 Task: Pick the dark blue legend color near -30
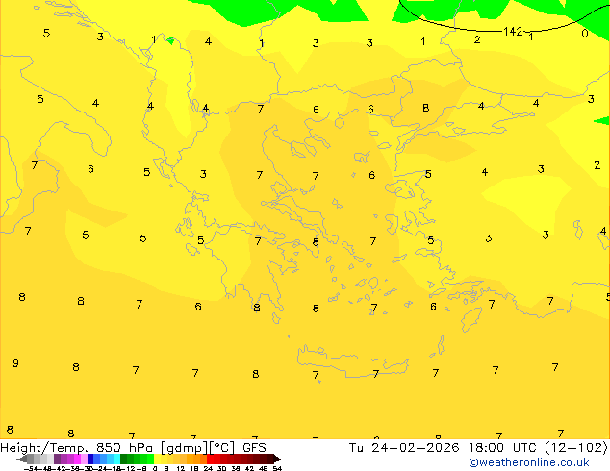pos(90,459)
